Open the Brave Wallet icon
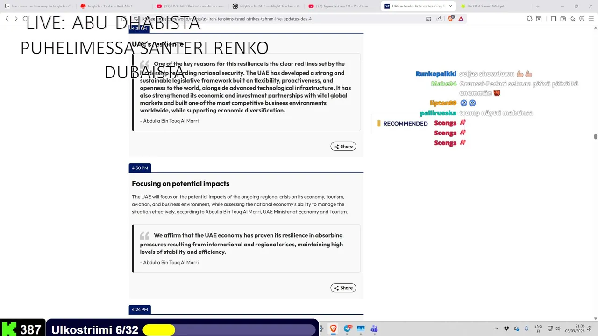This screenshot has height=336, width=598. click(x=563, y=19)
